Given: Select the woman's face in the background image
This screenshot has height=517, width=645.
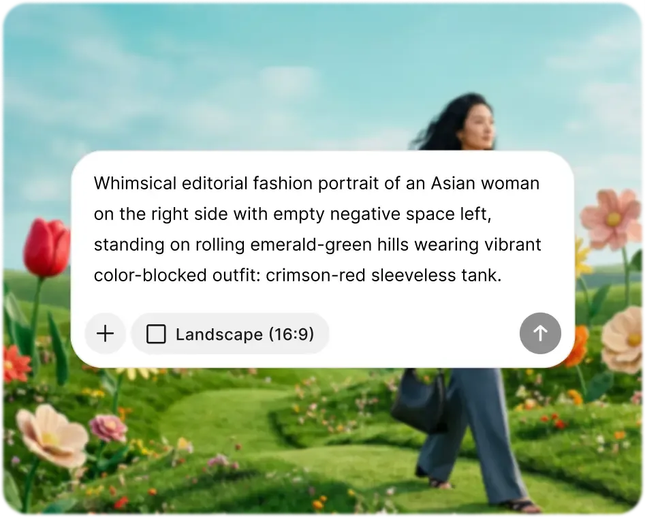Looking at the screenshot, I should pos(479,126).
